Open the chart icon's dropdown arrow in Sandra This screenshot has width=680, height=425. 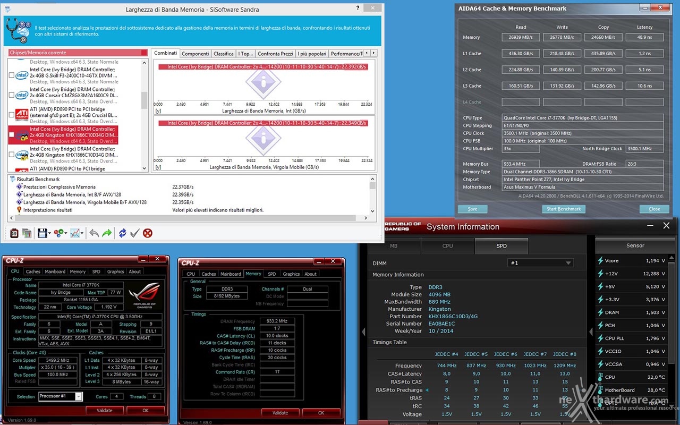click(x=83, y=233)
